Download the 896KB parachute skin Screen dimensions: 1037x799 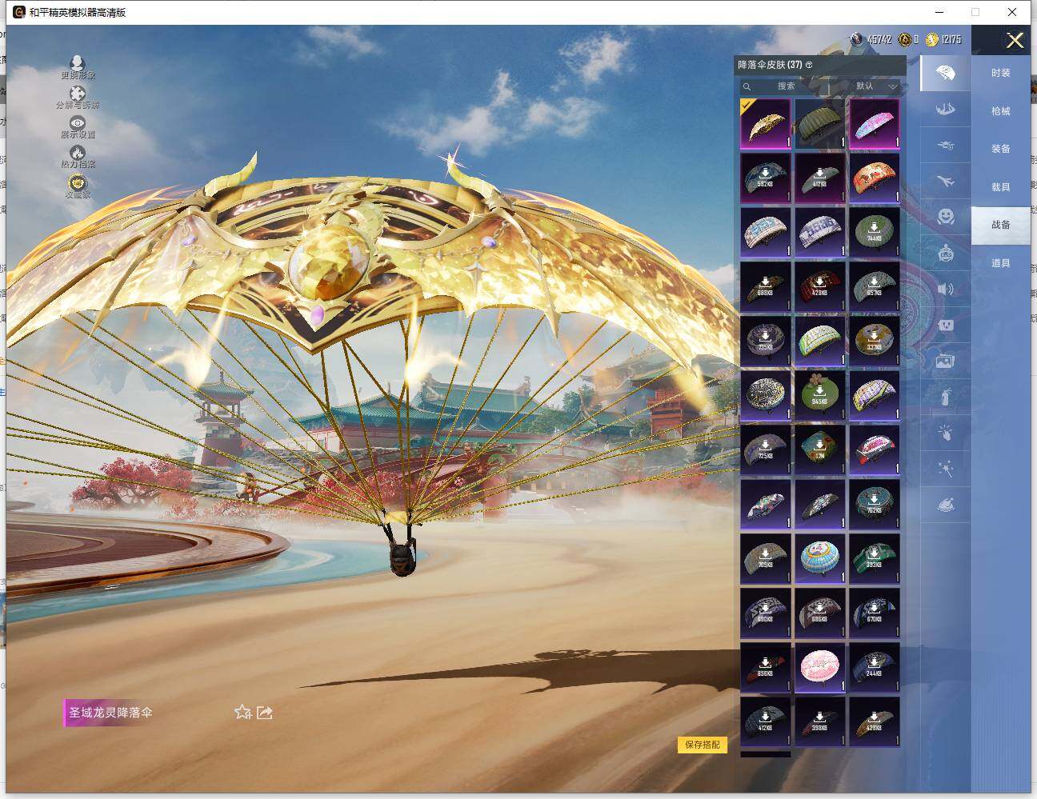click(x=766, y=667)
